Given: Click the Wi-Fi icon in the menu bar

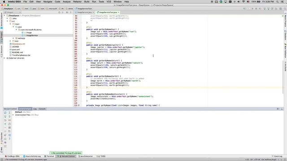Looking at the screenshot, I should coord(244,2).
